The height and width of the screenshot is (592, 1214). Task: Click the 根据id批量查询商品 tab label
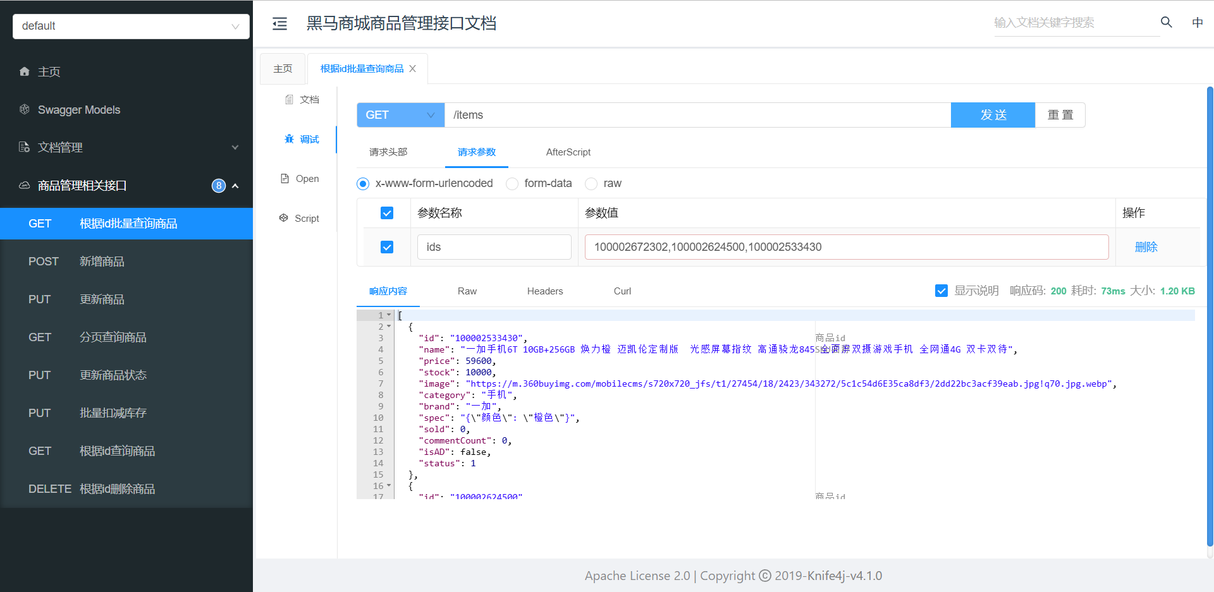click(362, 69)
